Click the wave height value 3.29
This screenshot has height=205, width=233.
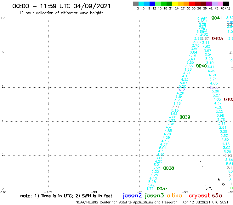coord(227,152)
